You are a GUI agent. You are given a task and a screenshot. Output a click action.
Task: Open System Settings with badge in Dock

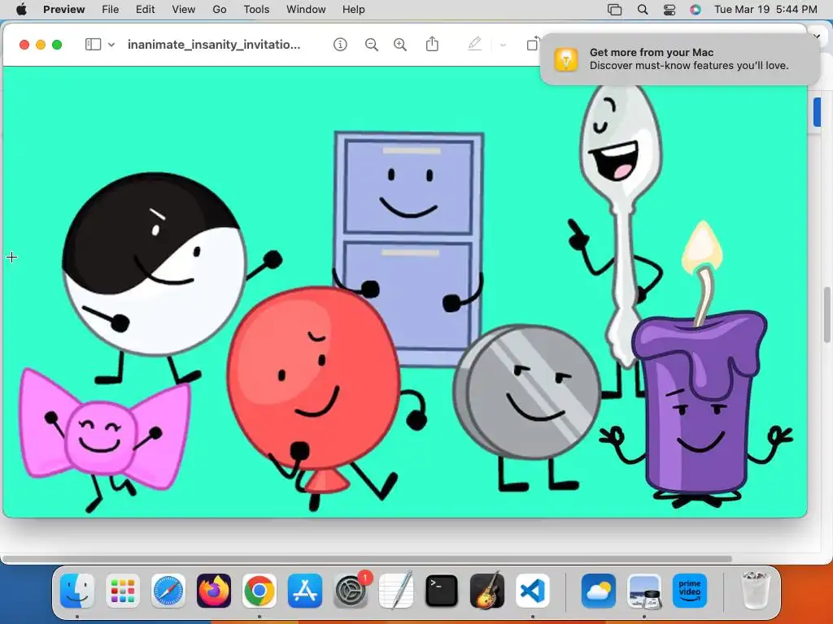[351, 591]
